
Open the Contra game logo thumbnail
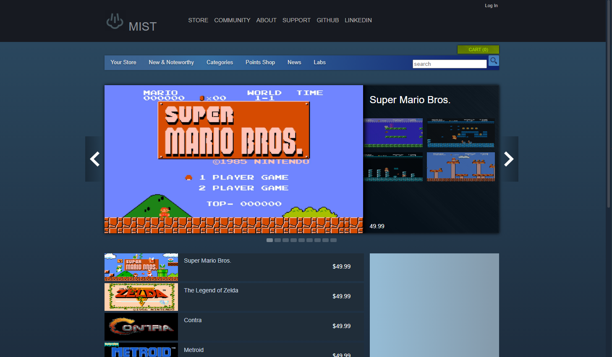[x=141, y=326]
